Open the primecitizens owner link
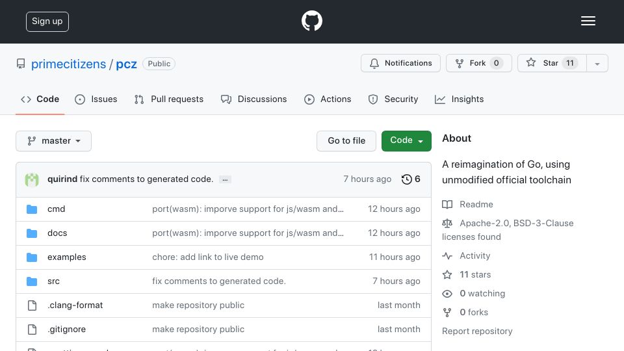 [x=68, y=64]
